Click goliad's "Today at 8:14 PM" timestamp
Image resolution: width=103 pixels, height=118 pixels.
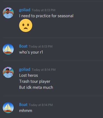click(x=44, y=70)
